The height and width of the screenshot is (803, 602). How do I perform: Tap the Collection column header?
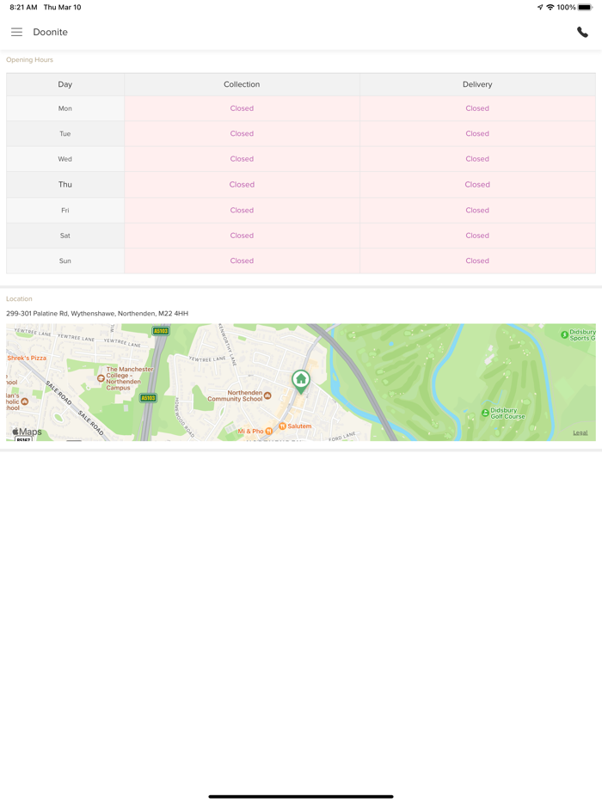(242, 84)
